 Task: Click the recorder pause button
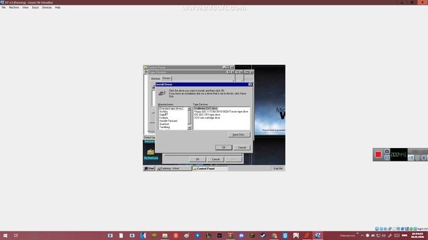point(387,157)
